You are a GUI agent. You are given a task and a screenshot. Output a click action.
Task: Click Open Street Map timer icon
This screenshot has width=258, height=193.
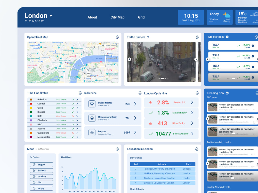pos(117,37)
